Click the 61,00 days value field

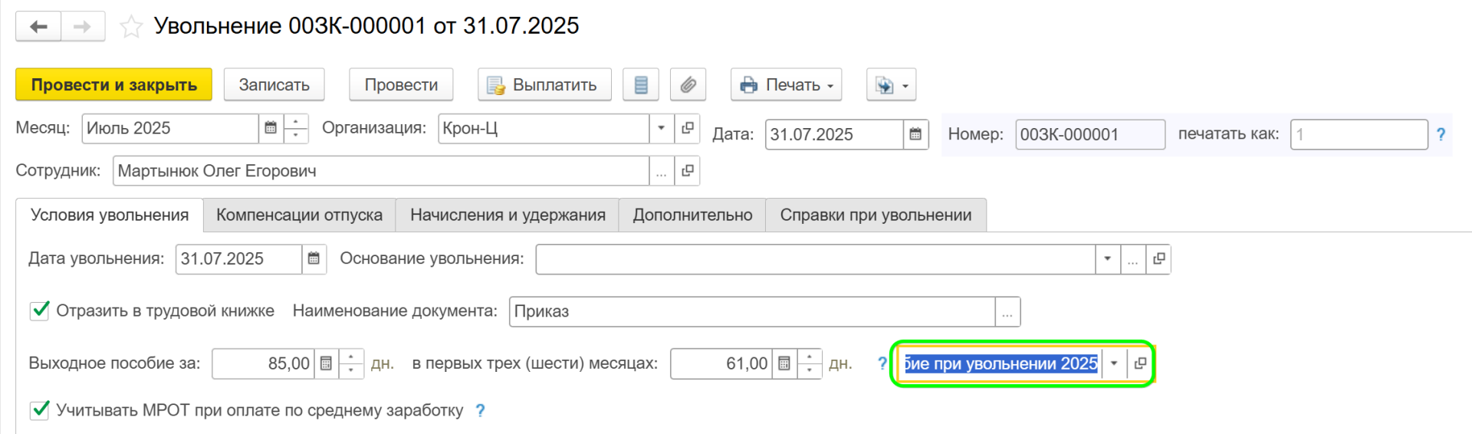pyautogui.click(x=721, y=363)
